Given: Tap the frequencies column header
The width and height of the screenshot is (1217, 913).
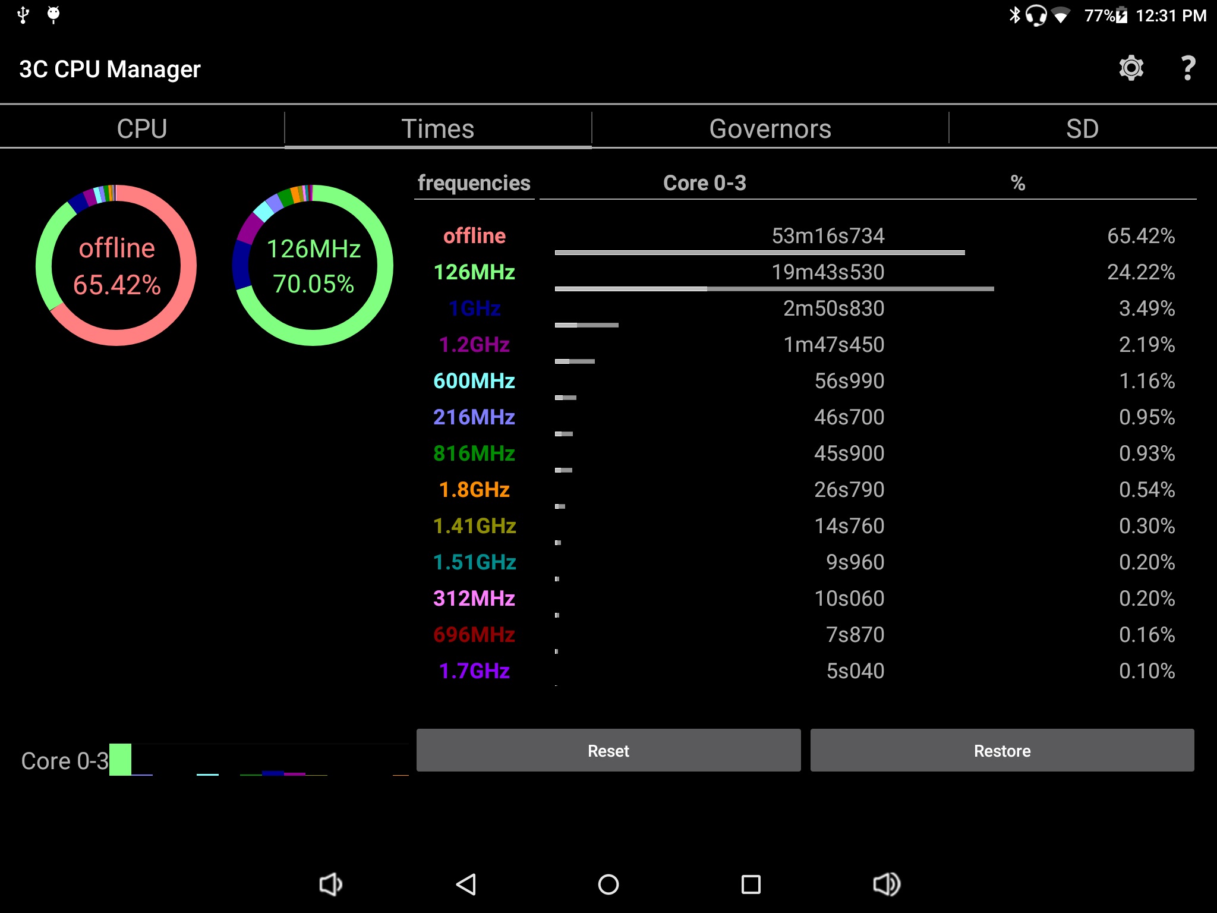Looking at the screenshot, I should pyautogui.click(x=474, y=183).
